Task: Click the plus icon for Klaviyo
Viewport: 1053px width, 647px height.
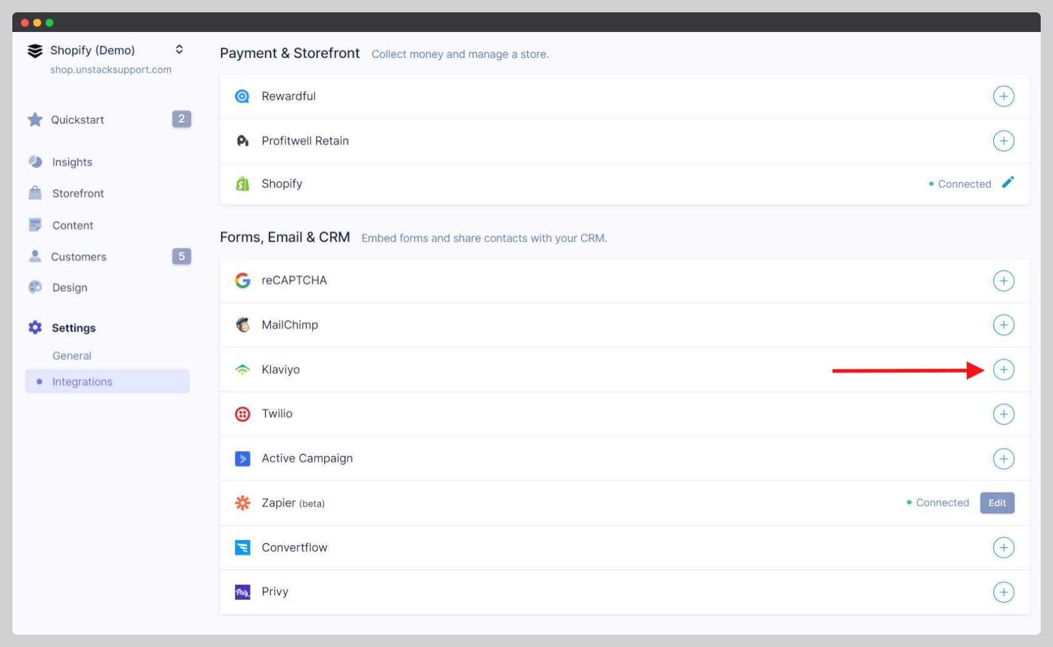Action: [1003, 370]
